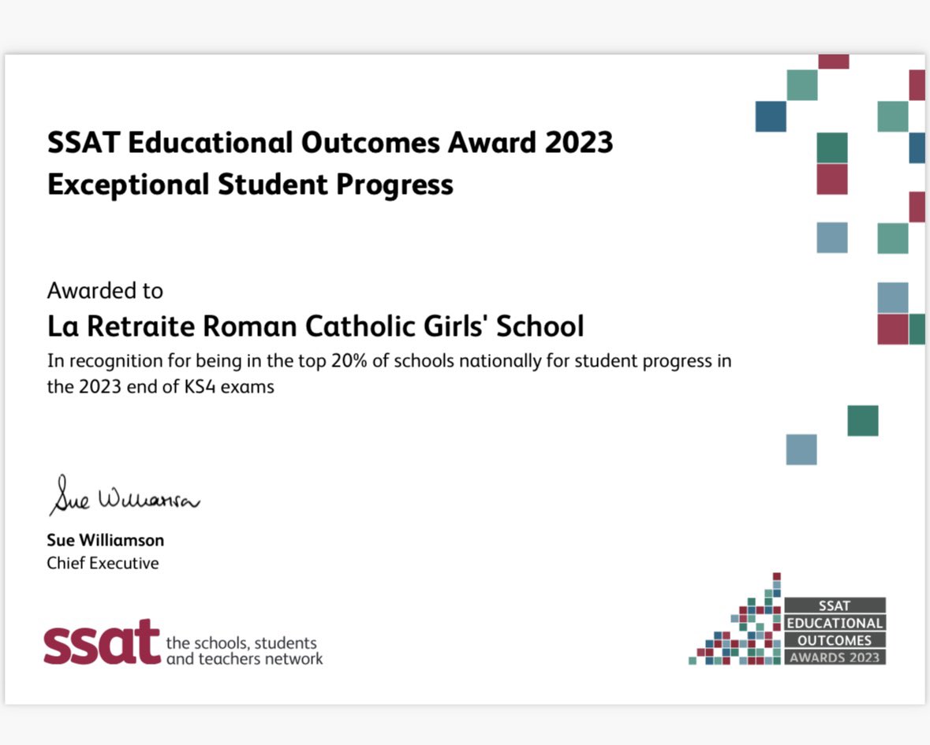Screen dimensions: 930x745
Task: Click the tagline 'the schools, students and teachers network'
Action: point(245,650)
